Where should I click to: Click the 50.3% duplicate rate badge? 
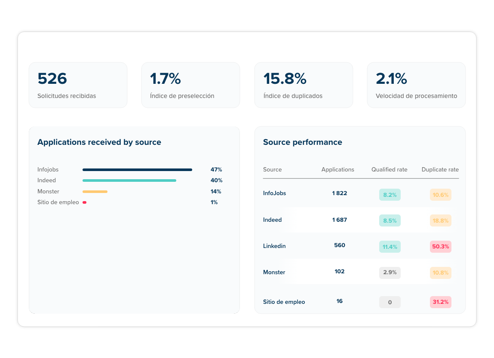click(440, 247)
